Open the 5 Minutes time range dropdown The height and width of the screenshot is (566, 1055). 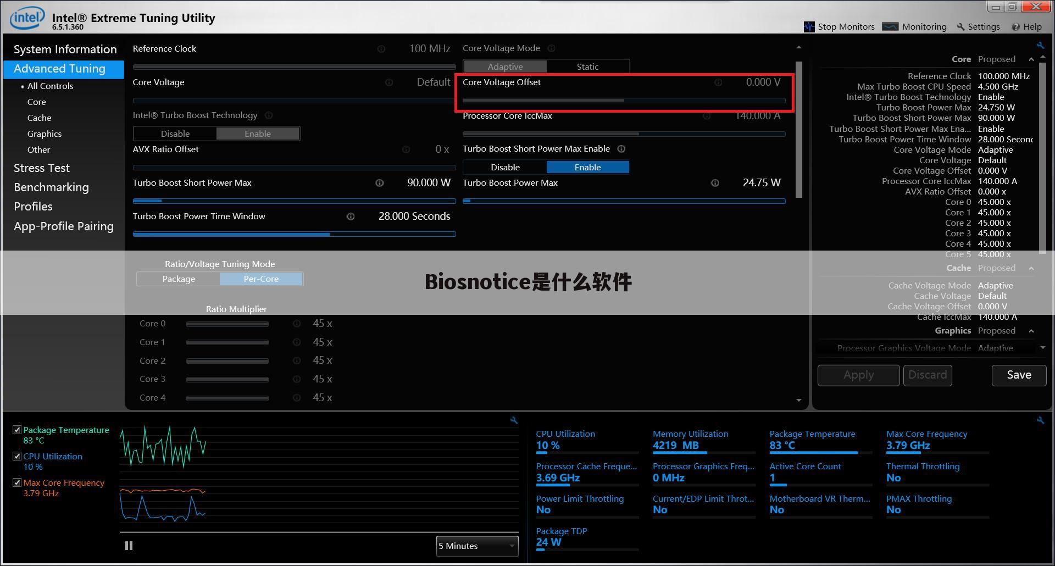[477, 546]
